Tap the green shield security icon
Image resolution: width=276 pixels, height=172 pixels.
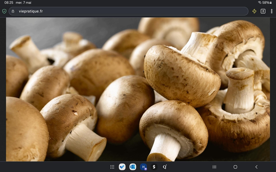tap(4, 11)
